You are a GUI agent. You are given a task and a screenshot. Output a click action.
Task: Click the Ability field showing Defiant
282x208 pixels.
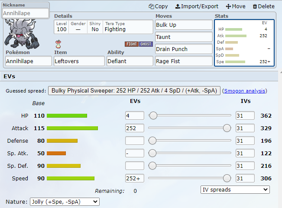point(130,61)
